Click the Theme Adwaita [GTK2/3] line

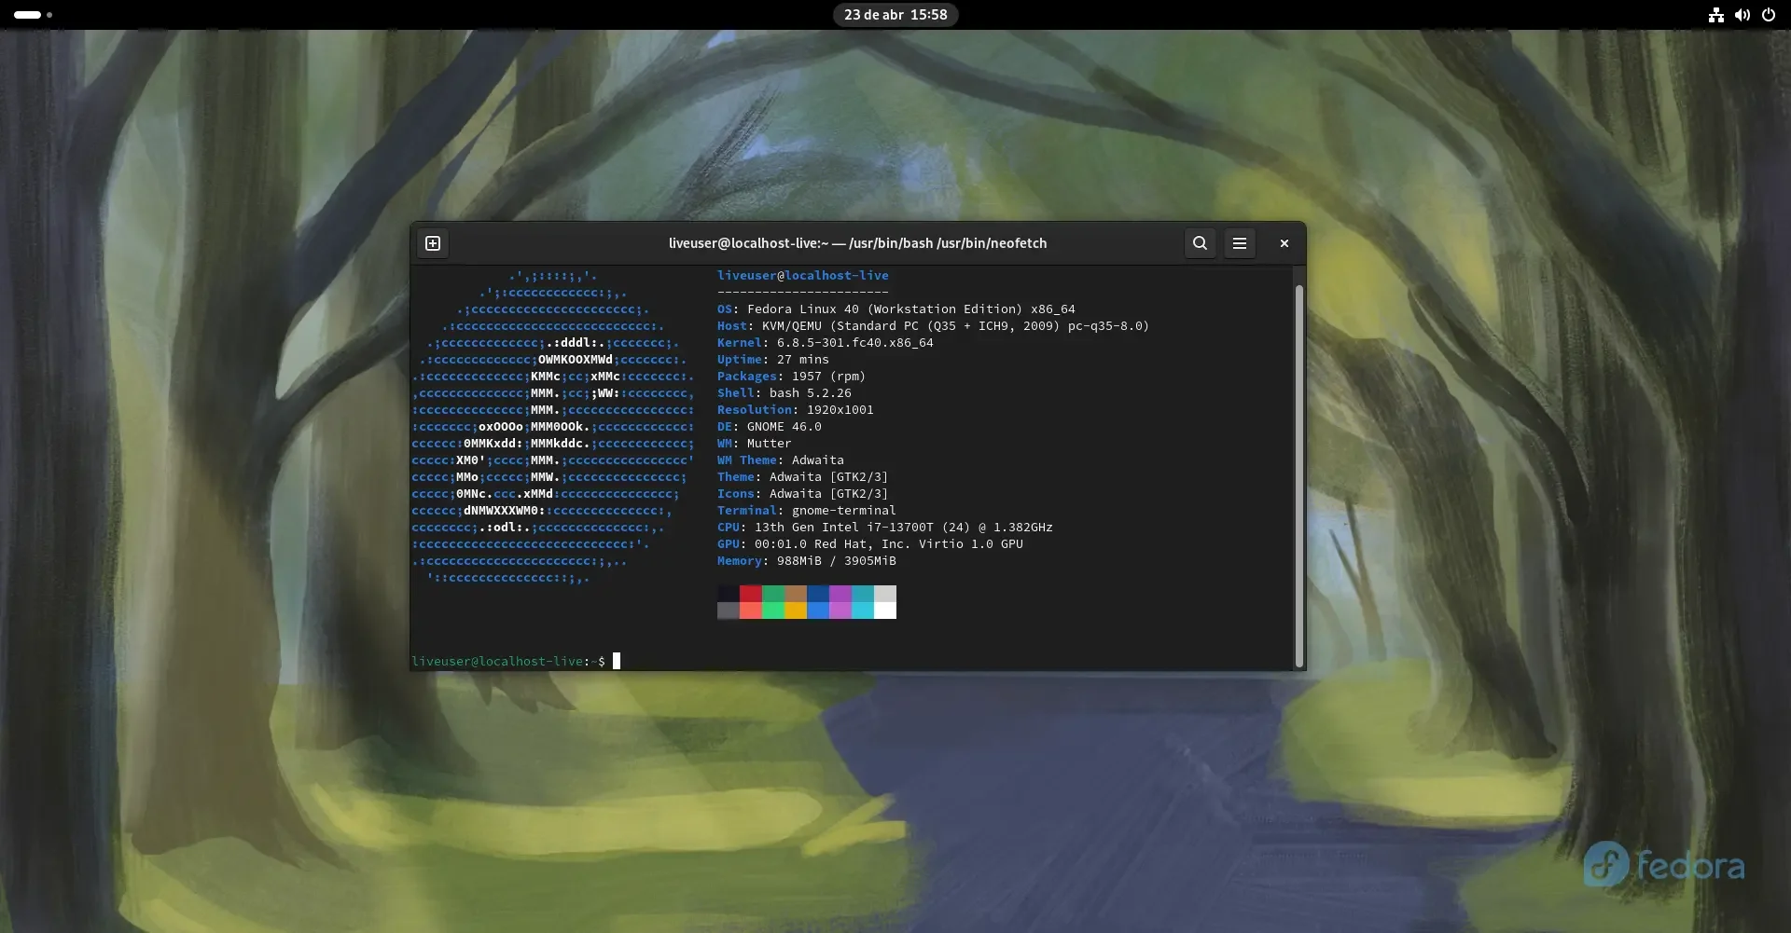(x=802, y=477)
